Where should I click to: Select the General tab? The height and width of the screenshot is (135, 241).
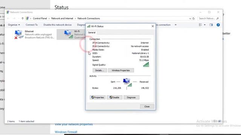click(x=92, y=33)
